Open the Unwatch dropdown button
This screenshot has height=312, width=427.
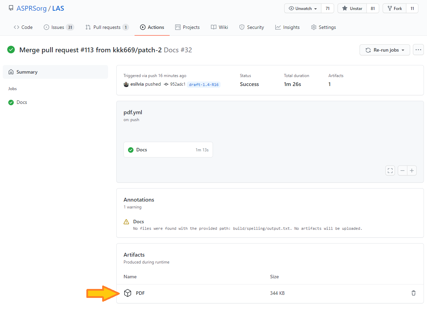click(x=303, y=9)
